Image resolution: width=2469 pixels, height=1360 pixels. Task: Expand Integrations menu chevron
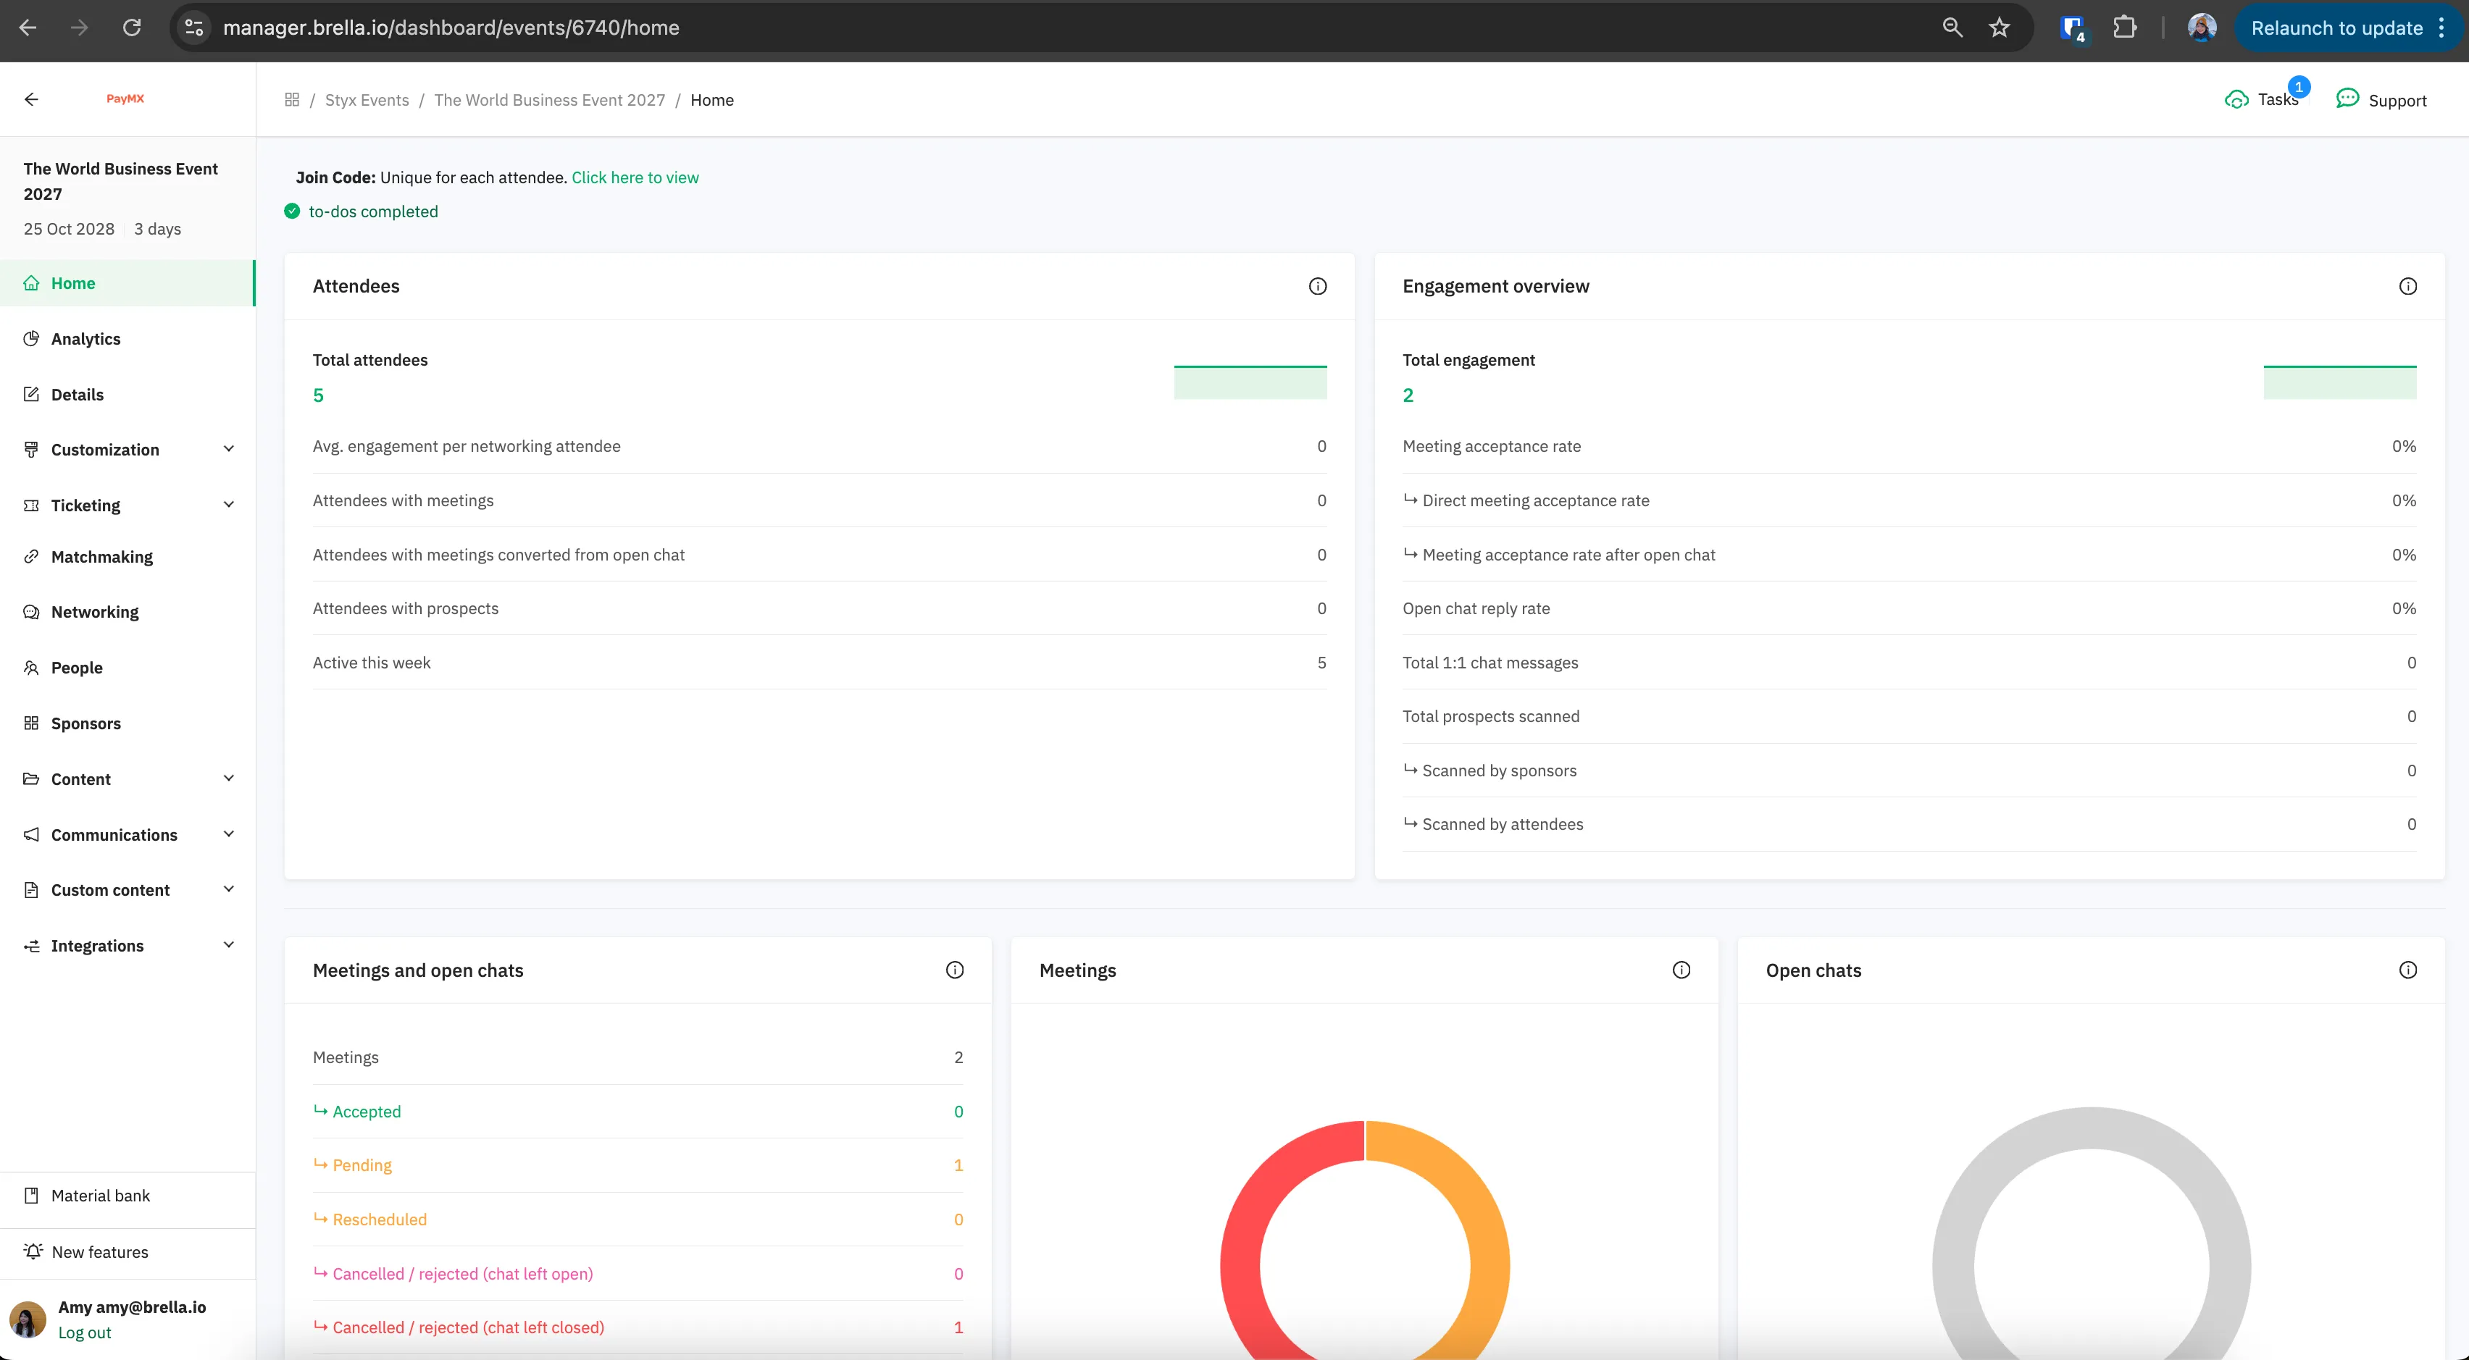pos(229,945)
